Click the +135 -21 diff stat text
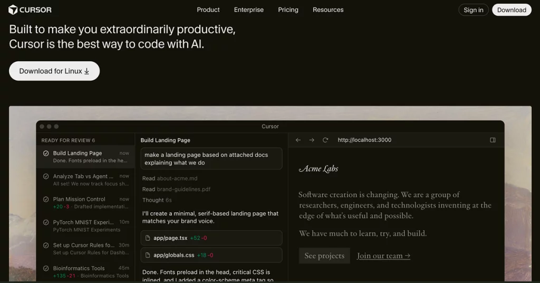Image resolution: width=540 pixels, height=283 pixels. coord(64,276)
